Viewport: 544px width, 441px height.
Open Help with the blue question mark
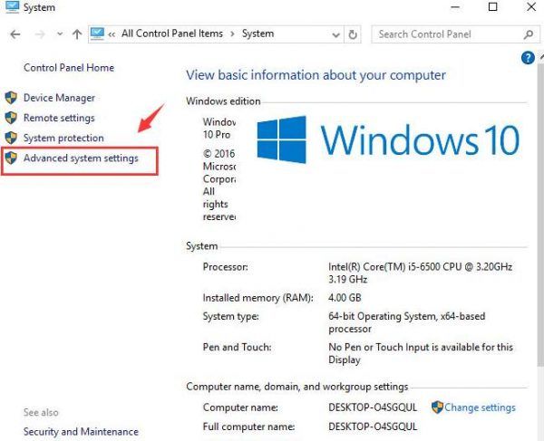529,58
